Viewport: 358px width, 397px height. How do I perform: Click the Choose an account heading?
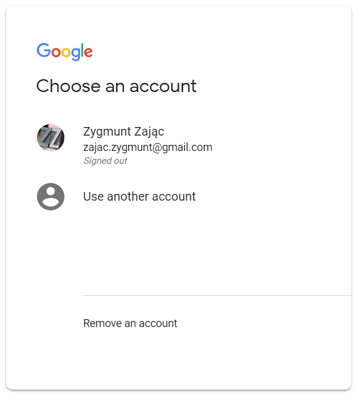tap(116, 86)
